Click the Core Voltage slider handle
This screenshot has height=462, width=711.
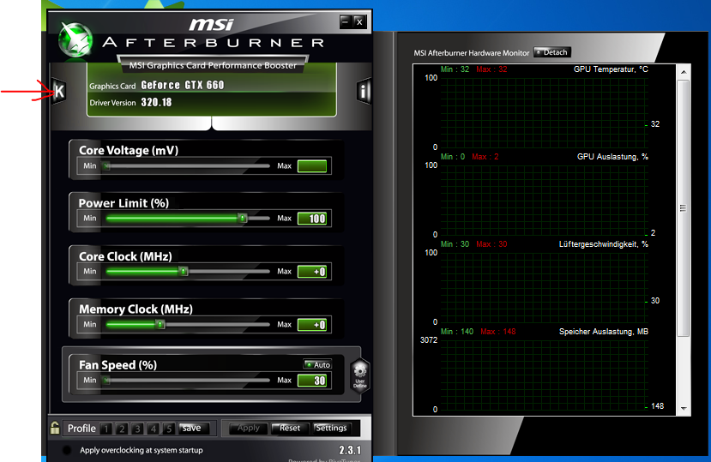106,166
